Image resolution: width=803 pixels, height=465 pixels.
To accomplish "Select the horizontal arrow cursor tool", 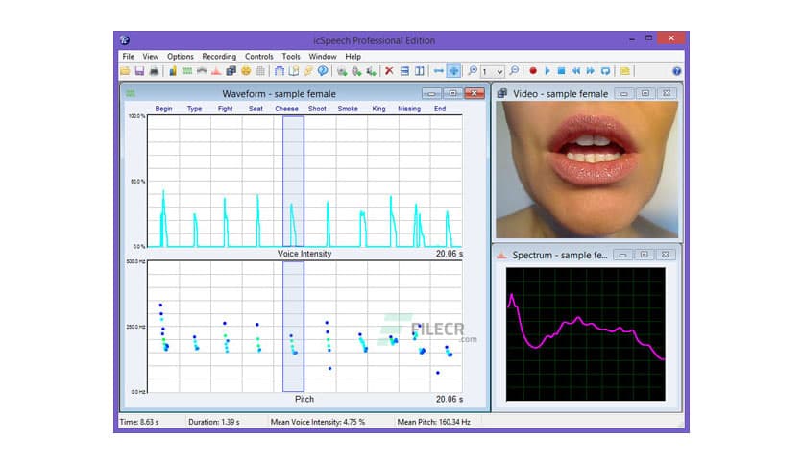I will point(438,71).
